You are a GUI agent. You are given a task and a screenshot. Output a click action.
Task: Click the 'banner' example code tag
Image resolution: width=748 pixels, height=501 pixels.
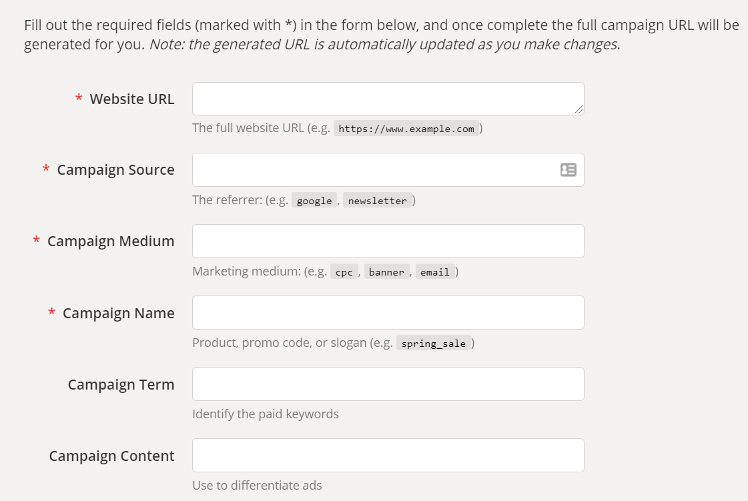click(x=386, y=272)
